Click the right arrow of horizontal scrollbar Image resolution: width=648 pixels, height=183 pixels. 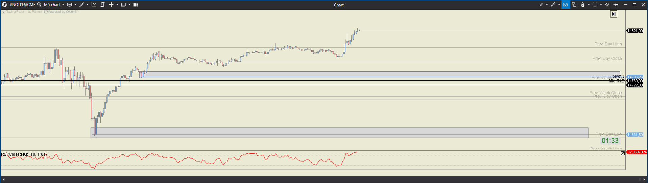click(644, 179)
